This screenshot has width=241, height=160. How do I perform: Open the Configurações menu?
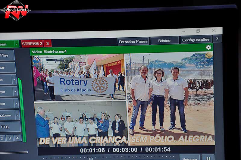coord(196,39)
